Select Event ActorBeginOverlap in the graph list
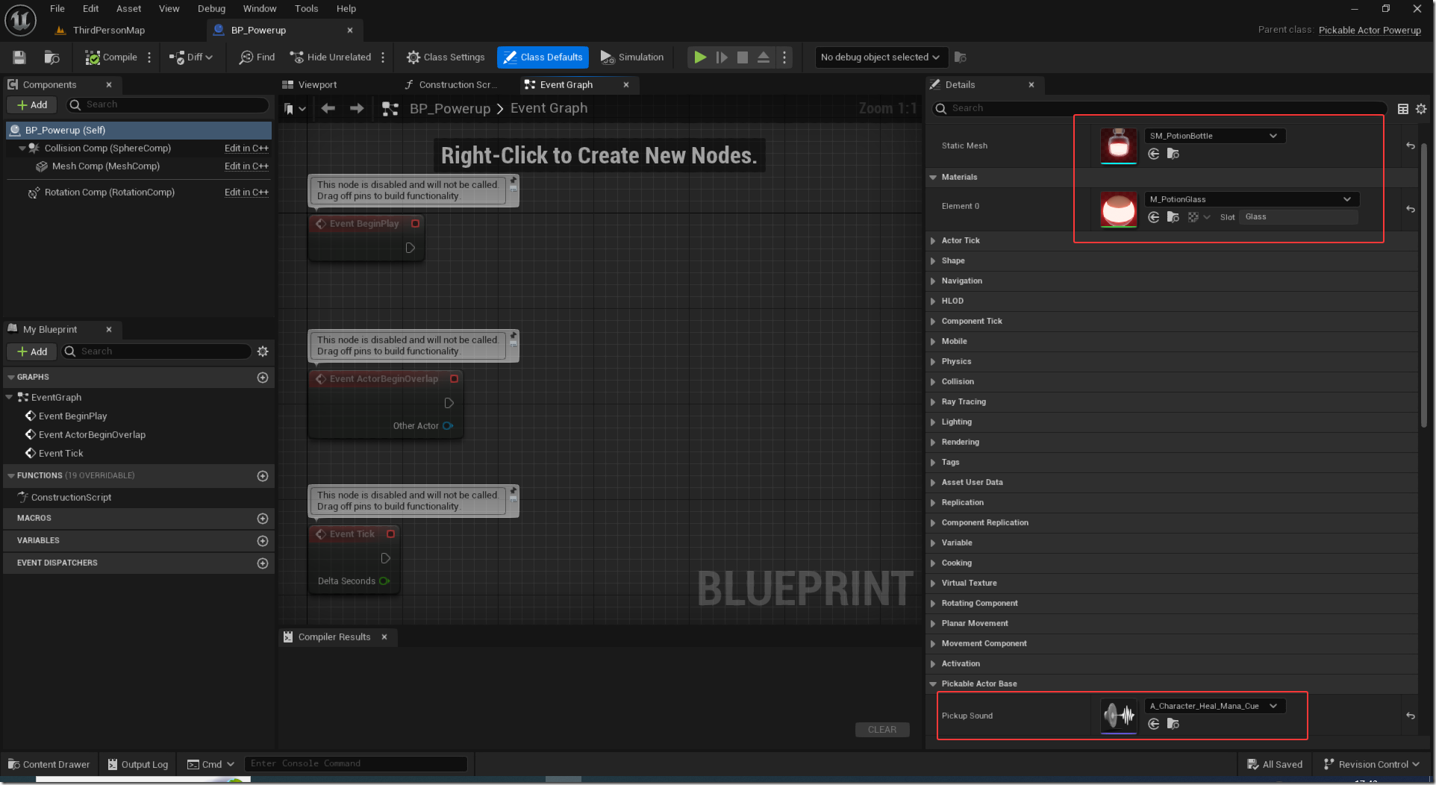Screen dimensions: 1436x785 click(92, 435)
